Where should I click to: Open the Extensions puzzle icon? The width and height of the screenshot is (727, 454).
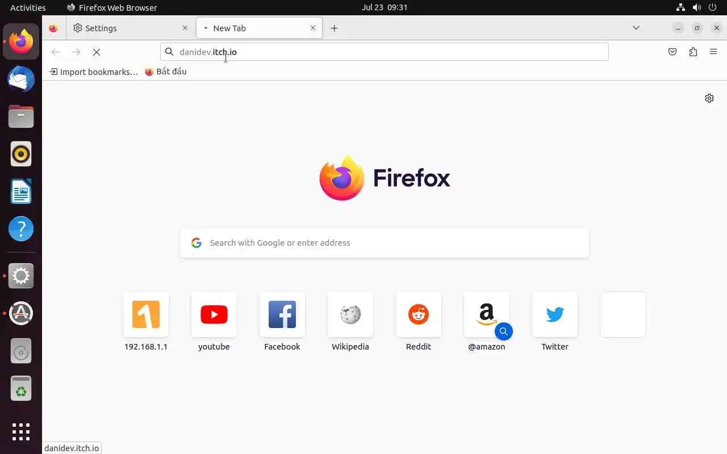(x=693, y=52)
